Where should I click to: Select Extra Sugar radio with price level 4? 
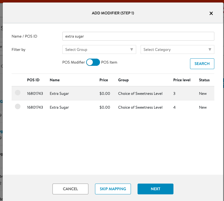click(x=18, y=107)
